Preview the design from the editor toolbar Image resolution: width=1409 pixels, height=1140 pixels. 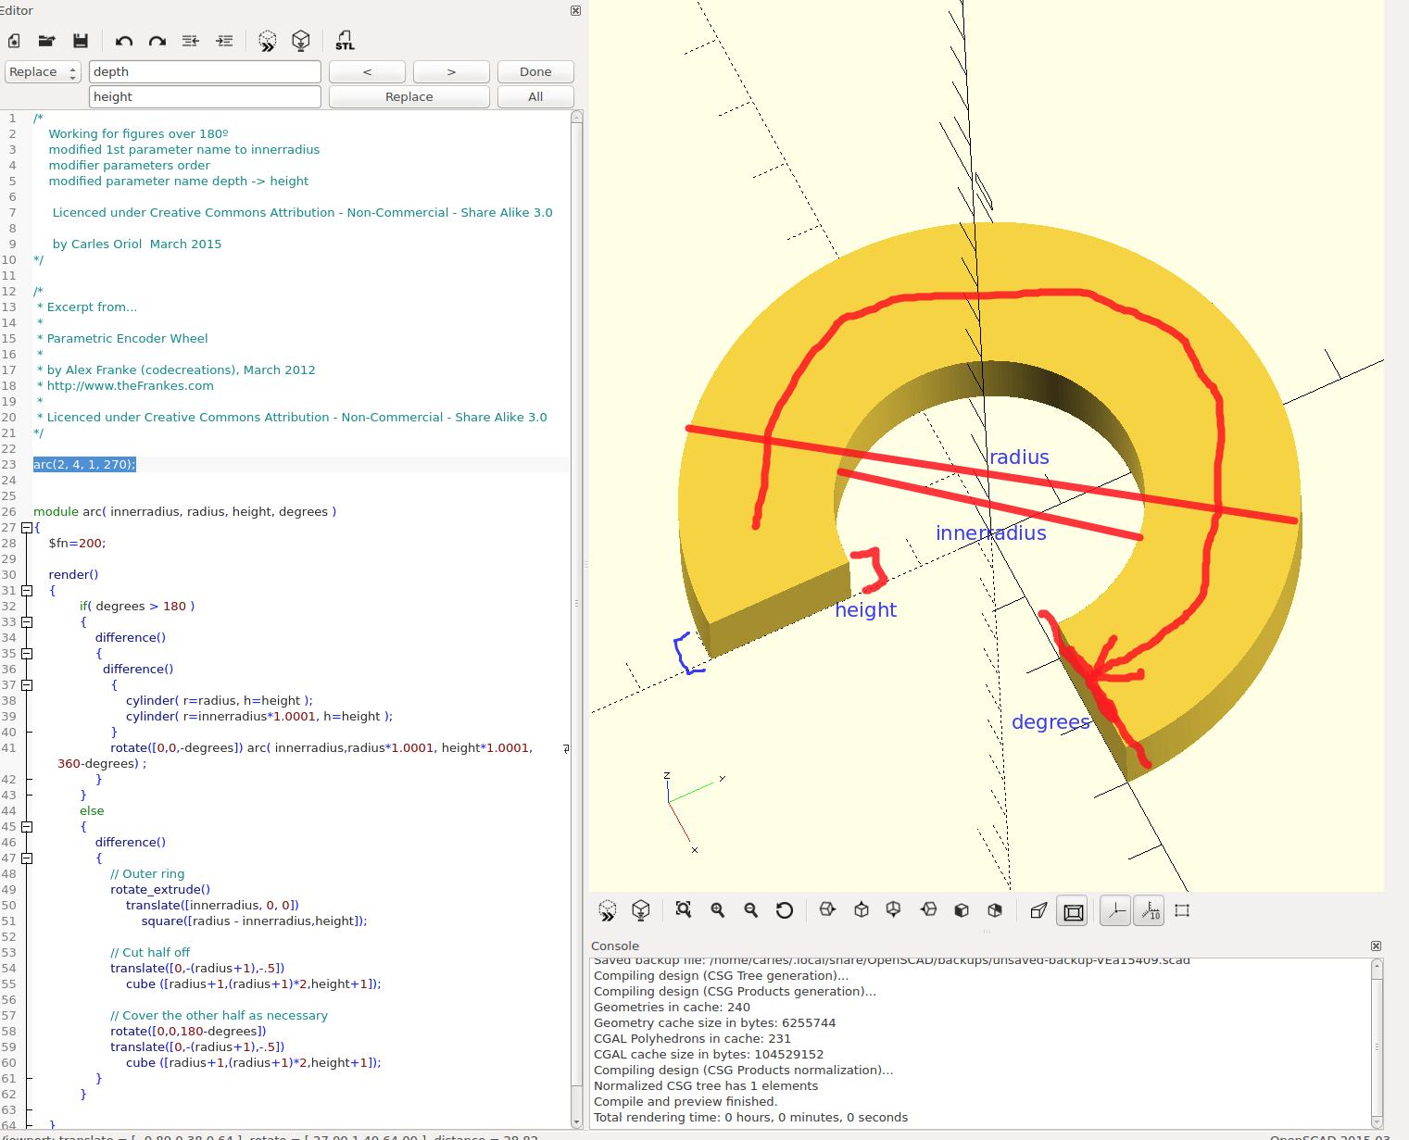[x=268, y=41]
